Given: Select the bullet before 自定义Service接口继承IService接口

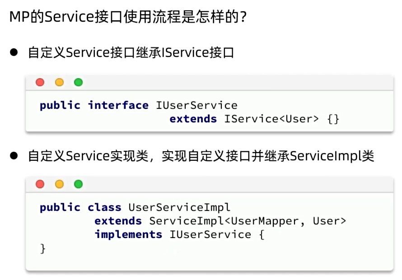Looking at the screenshot, I should (x=14, y=52).
